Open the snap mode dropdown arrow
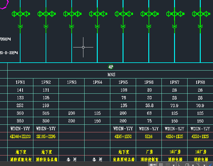The width and height of the screenshot is (213, 166). tap(174, 165)
